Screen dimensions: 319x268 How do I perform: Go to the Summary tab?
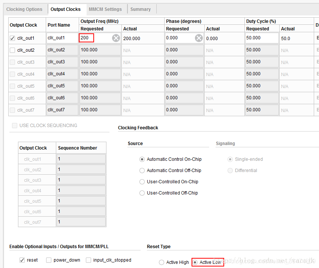pos(141,9)
